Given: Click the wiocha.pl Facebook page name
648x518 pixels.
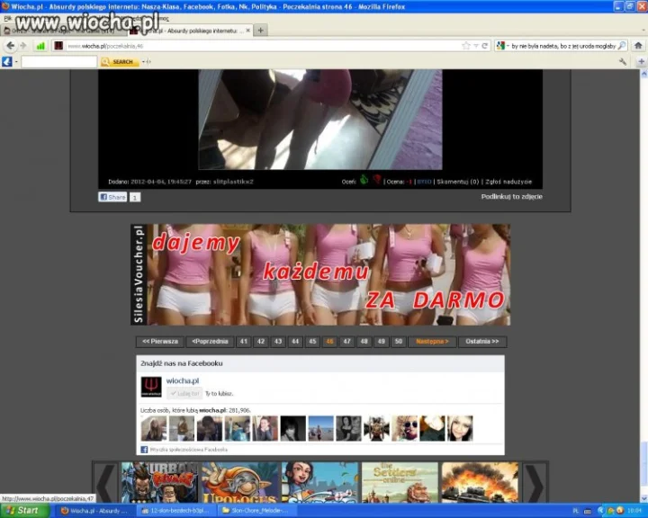Looking at the screenshot, I should [182, 381].
